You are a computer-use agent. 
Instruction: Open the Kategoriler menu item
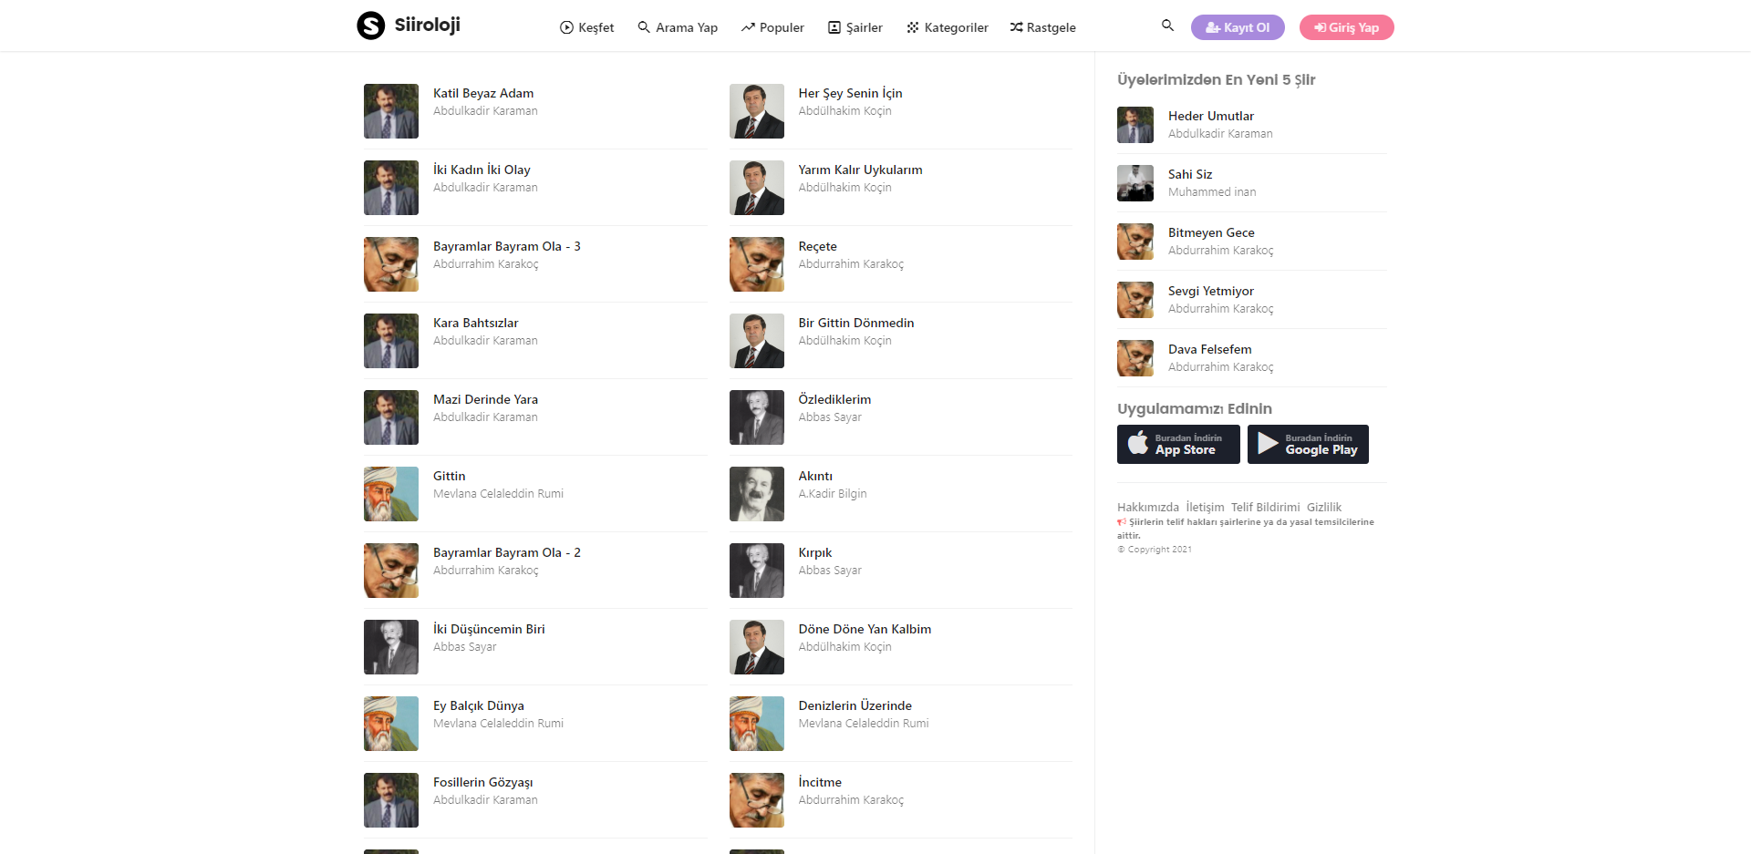[948, 27]
